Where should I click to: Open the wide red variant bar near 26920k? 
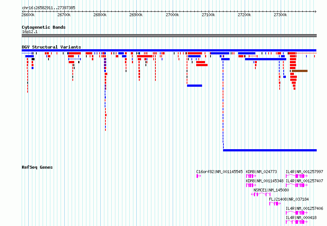pyautogui.click(x=145, y=56)
